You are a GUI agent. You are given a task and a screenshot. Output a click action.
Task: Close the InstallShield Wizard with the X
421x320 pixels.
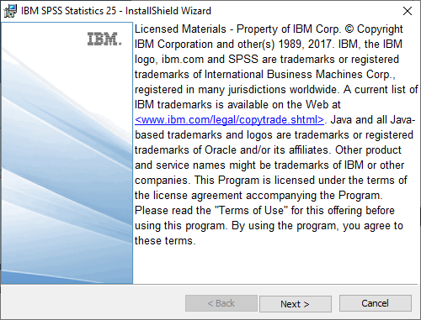point(408,11)
